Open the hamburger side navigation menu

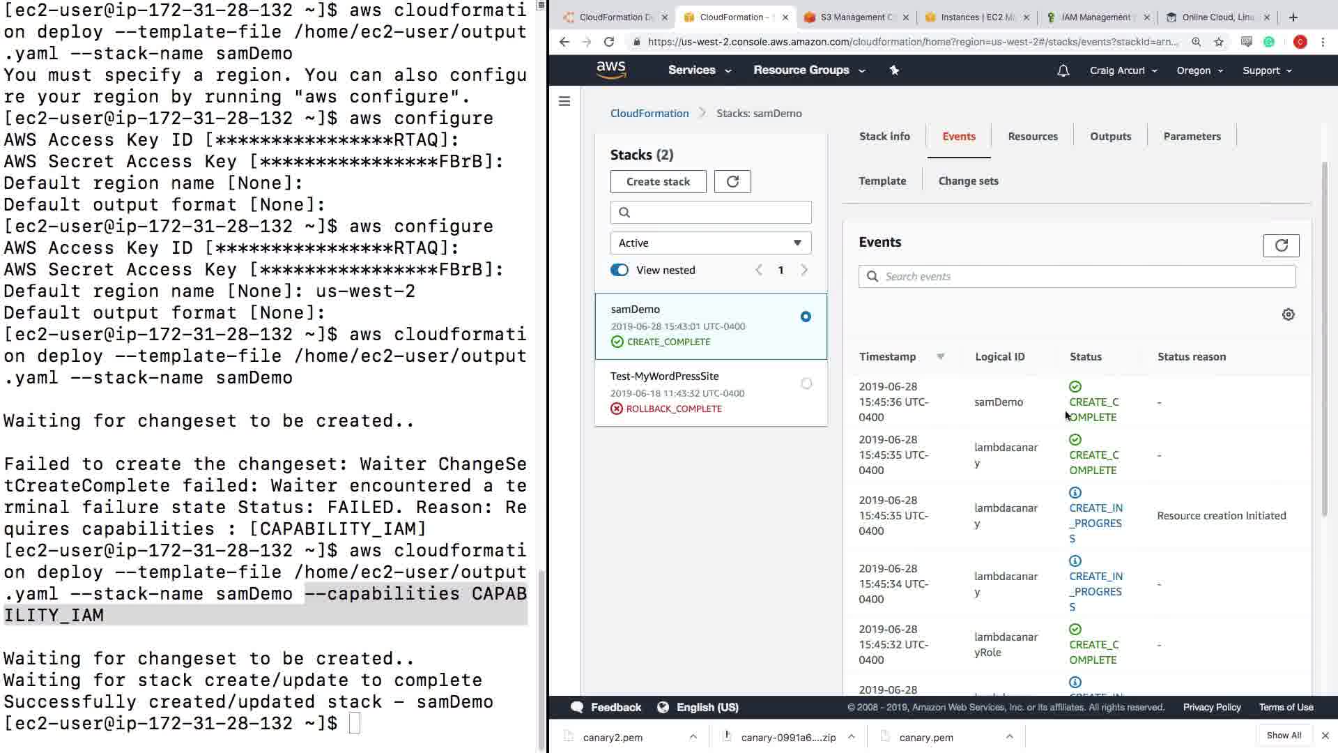[564, 102]
